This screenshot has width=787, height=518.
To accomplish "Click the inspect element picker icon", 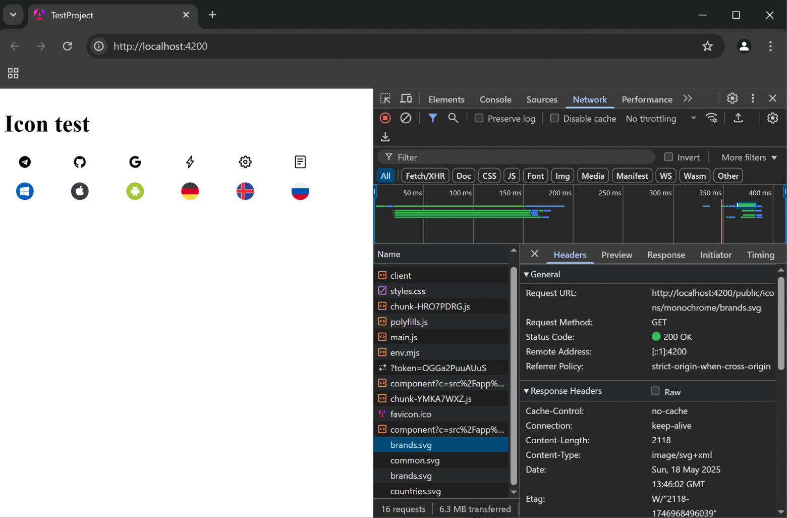I will point(385,98).
